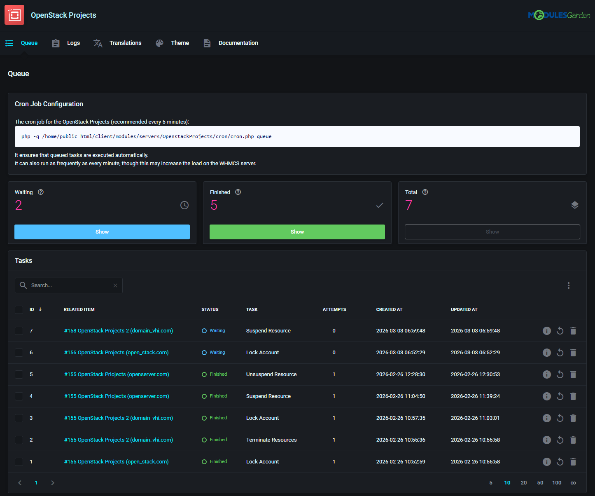The height and width of the screenshot is (496, 595).
Task: Tick the checkbox for task 2
Action: point(19,440)
